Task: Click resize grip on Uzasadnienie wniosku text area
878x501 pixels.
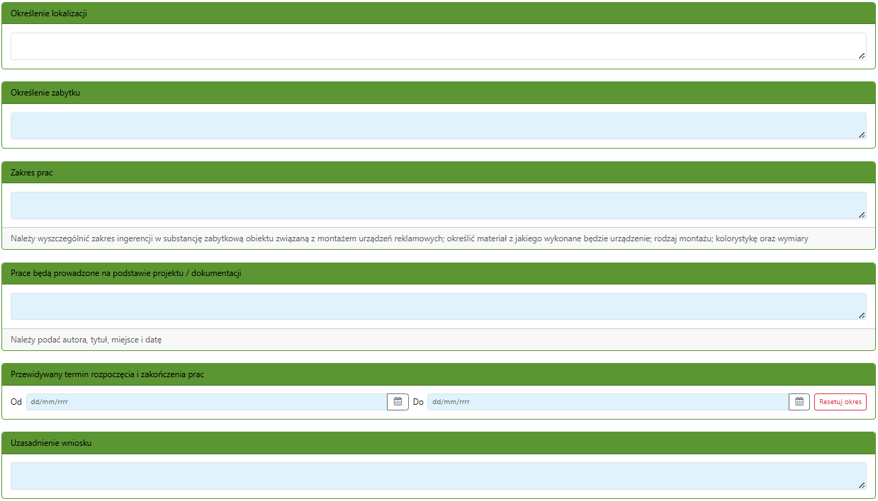Action: click(862, 485)
